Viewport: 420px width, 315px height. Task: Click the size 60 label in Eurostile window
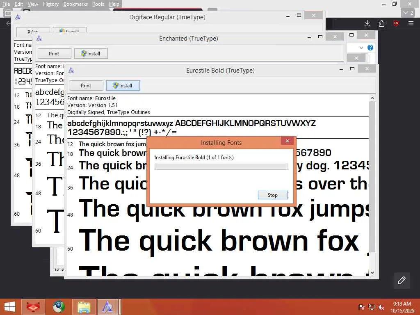(x=70, y=249)
